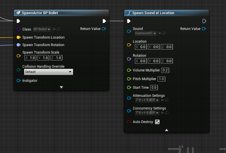This screenshot has height=153, width=226.
Task: Click the Class pin on SpawnActor
Action: [x=18, y=29]
